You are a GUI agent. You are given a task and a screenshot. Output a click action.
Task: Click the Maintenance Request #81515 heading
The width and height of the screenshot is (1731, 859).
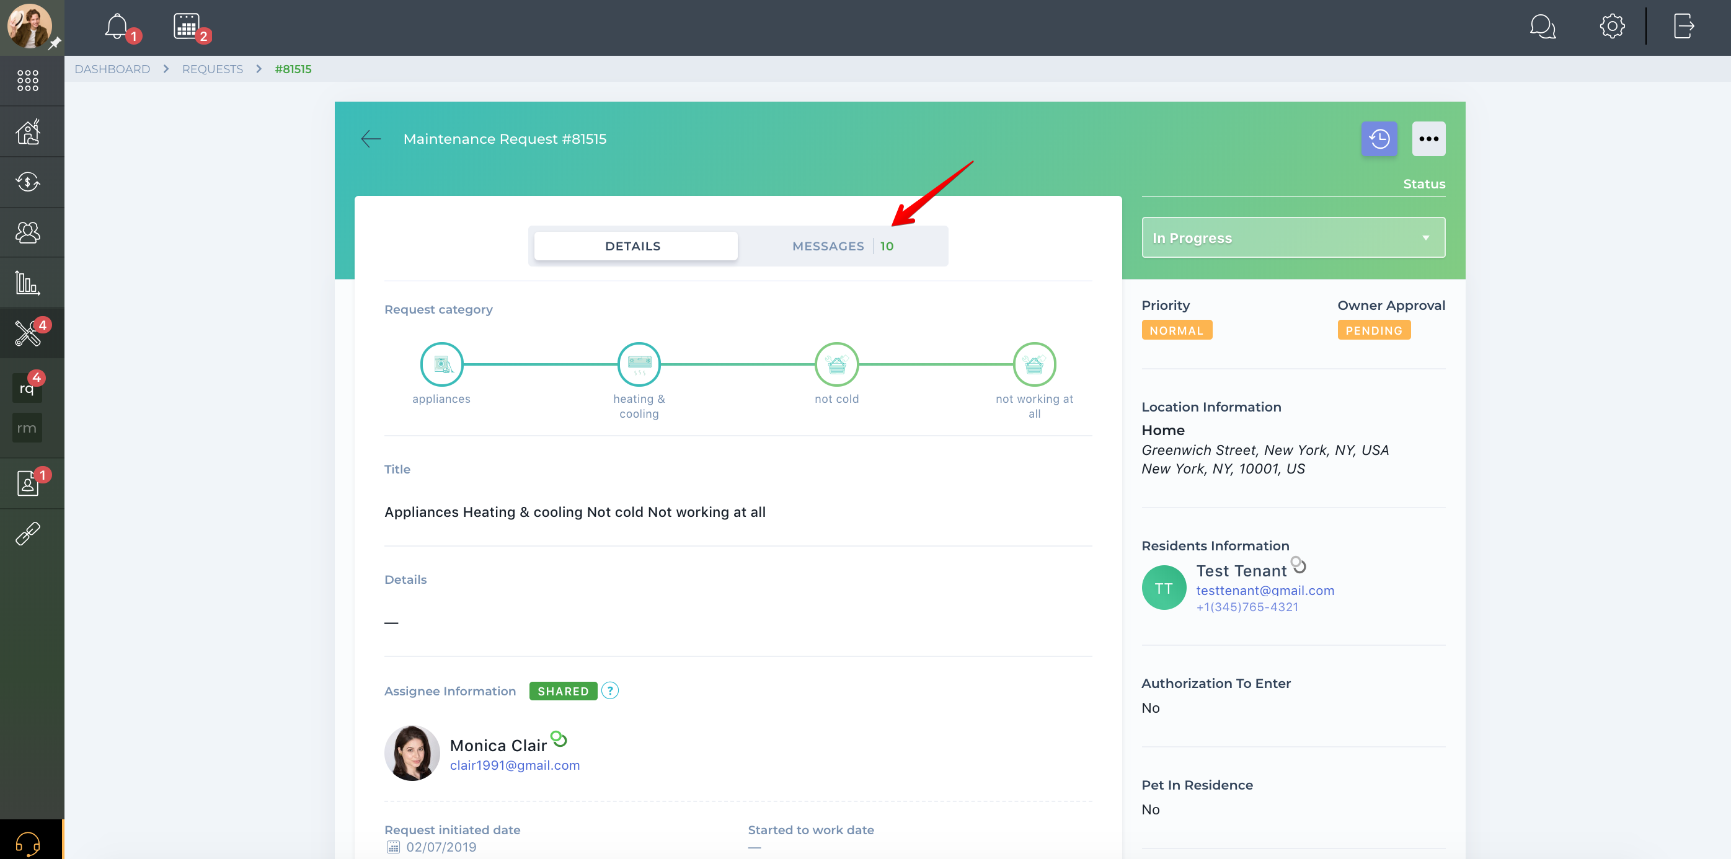[505, 139]
